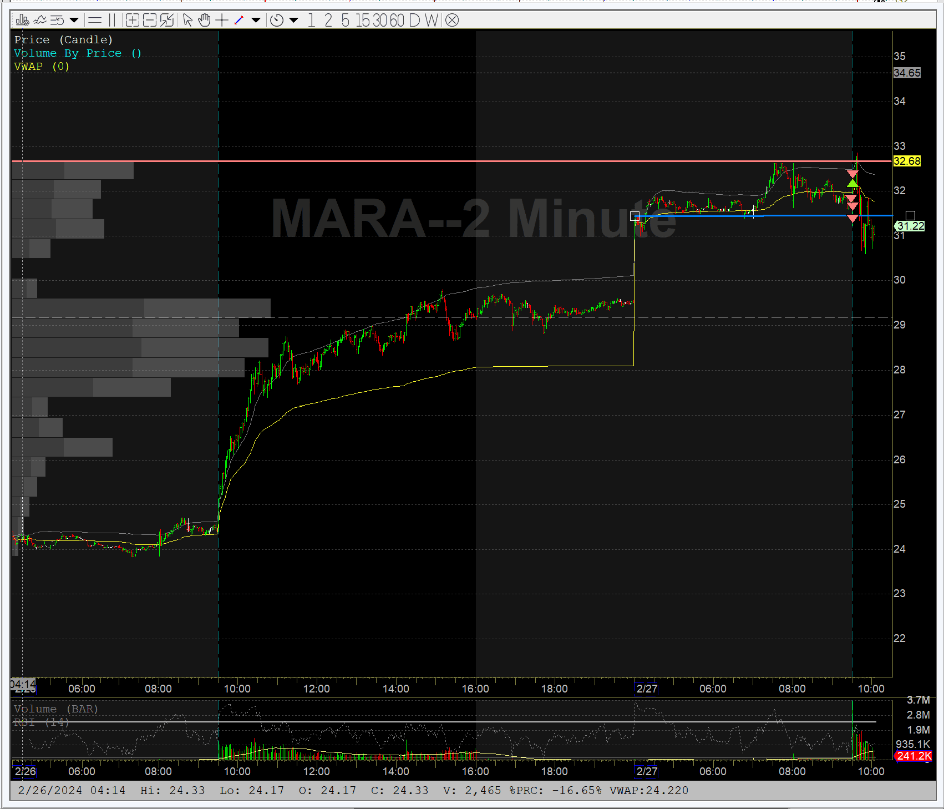This screenshot has width=944, height=809.
Task: Expand the time-period dropdown arrow
Action: tap(294, 21)
